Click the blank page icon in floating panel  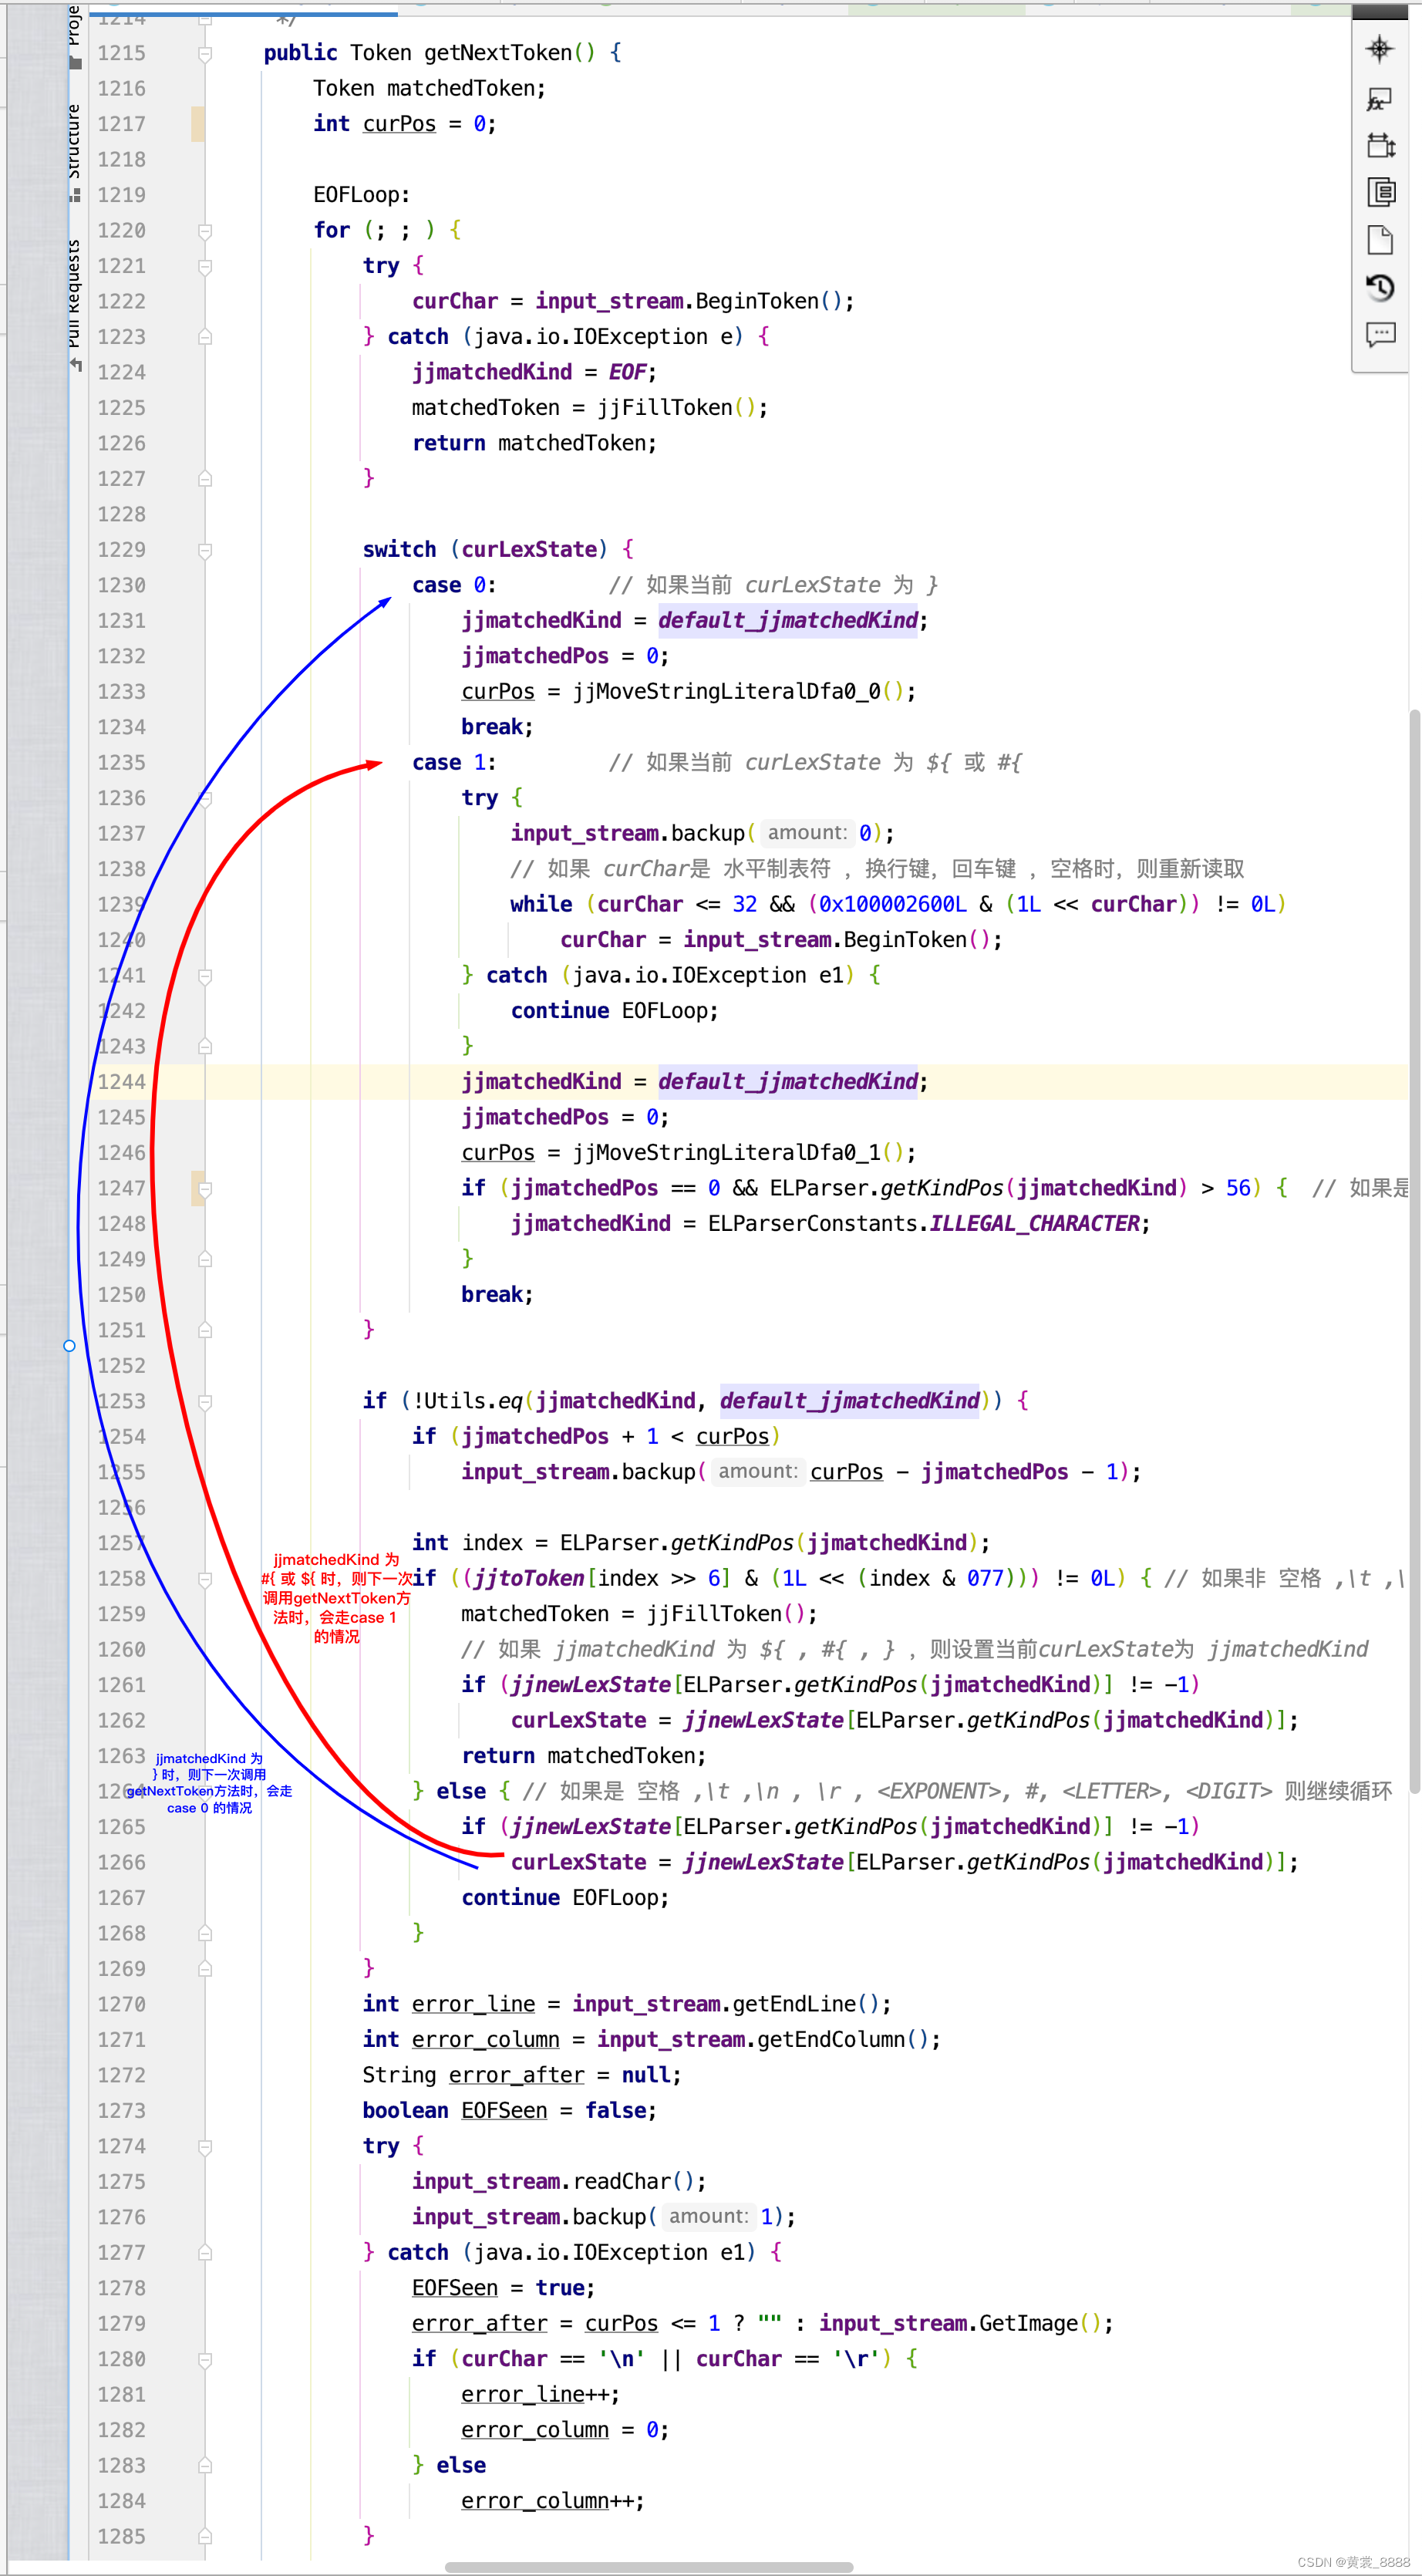coord(1380,240)
